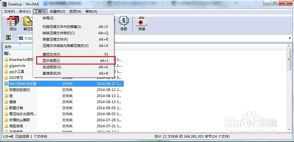Click the folder icon of gigacircle
The height and width of the screenshot is (142, 294).
click(x=6, y=66)
